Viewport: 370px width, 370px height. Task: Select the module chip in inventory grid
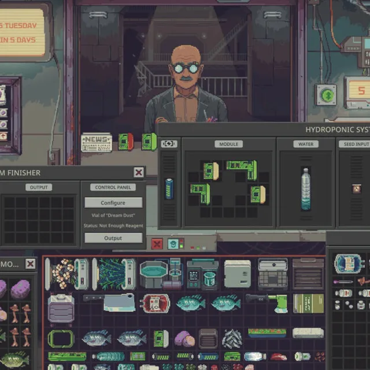[x=161, y=339]
